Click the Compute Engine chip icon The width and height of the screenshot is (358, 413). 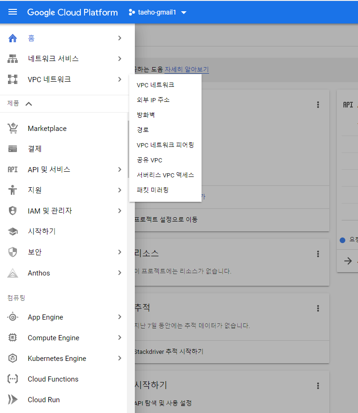(13, 337)
